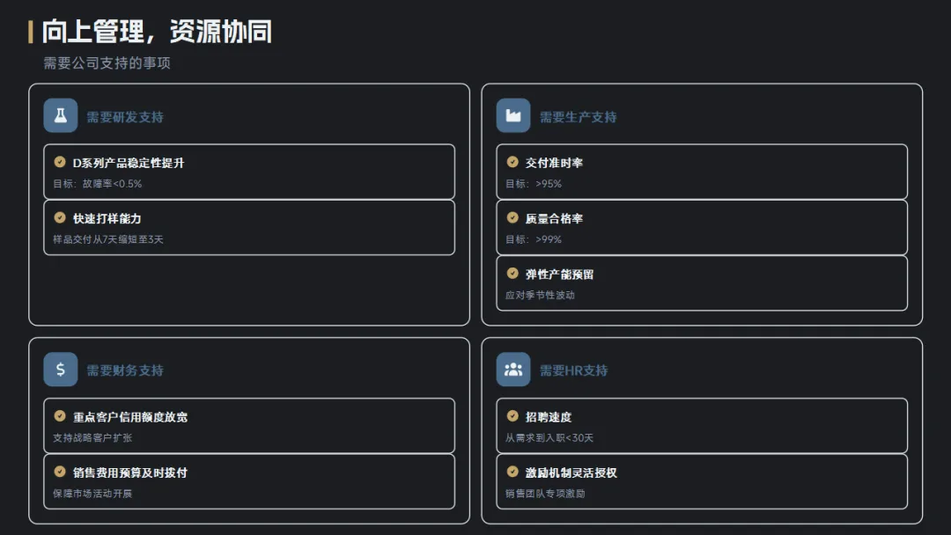Select the 需要HR支持 section heading
Image resolution: width=951 pixels, height=535 pixels.
click(574, 370)
